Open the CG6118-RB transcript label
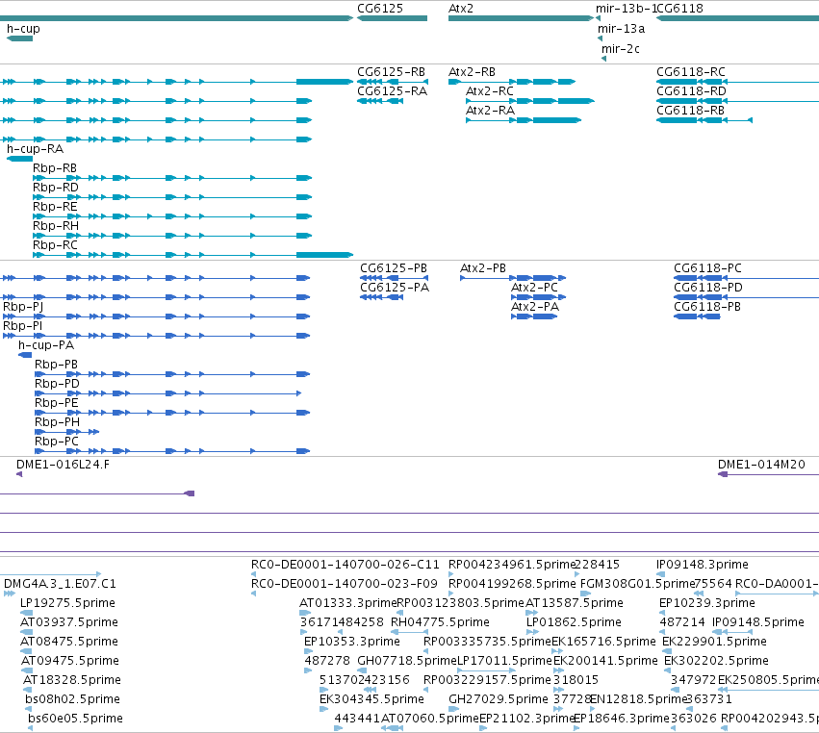Screen dimensions: 819x733 click(690, 111)
